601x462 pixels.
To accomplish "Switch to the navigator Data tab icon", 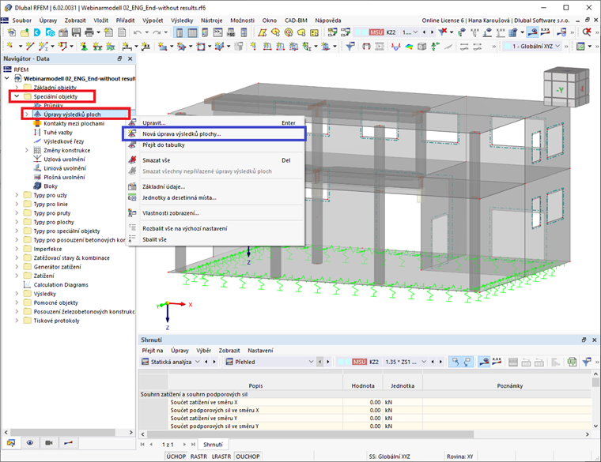I will coord(11,443).
